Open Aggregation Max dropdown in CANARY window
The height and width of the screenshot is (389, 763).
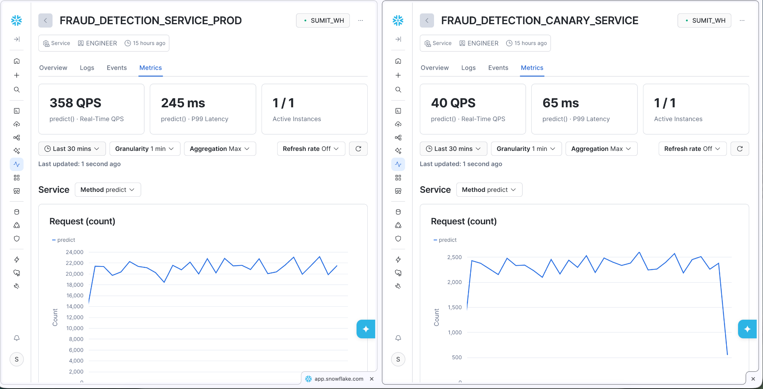pos(601,149)
